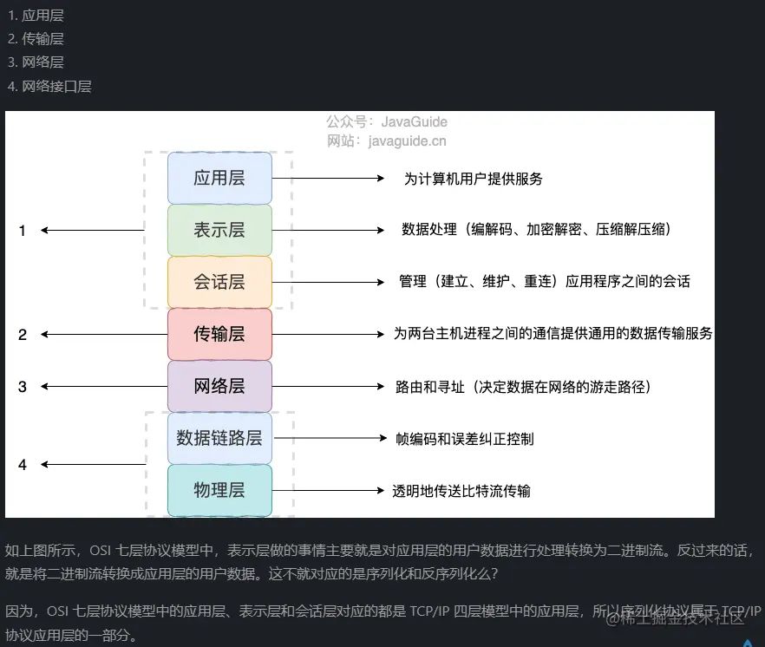
Task: Click the paragraph beginning "因为，OSI 七层"
Action: click(382, 623)
